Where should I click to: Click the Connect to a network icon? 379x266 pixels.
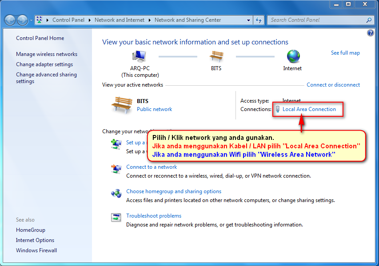pos(116,169)
